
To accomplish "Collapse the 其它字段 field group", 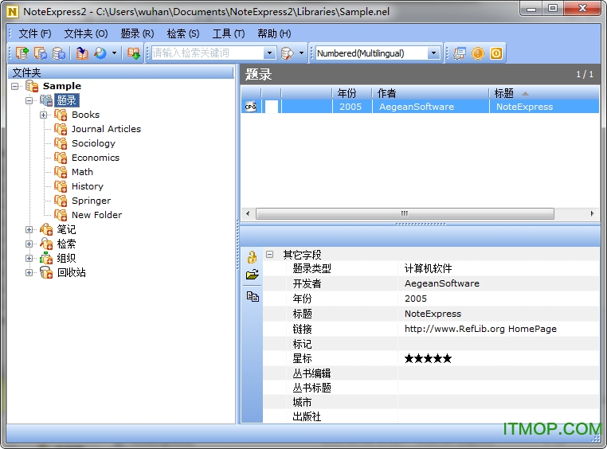I will point(269,254).
